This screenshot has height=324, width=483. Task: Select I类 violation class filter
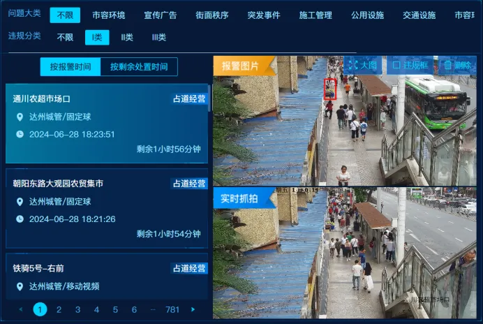(97, 38)
